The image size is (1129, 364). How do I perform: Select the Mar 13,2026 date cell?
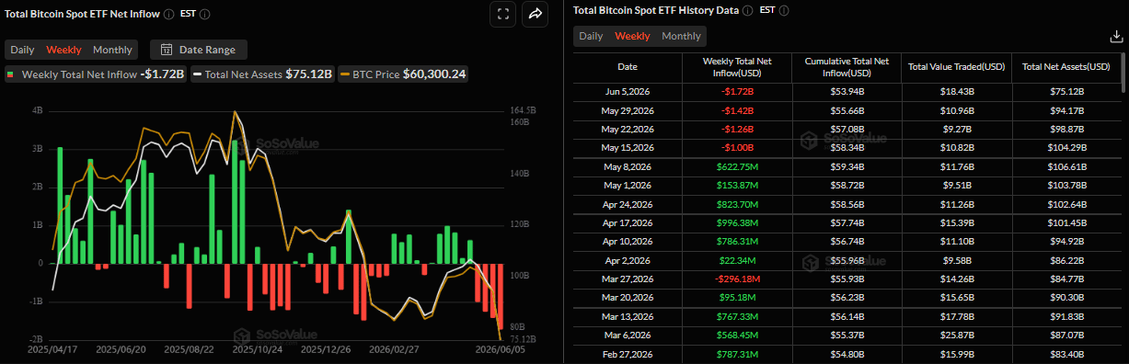pyautogui.click(x=627, y=317)
